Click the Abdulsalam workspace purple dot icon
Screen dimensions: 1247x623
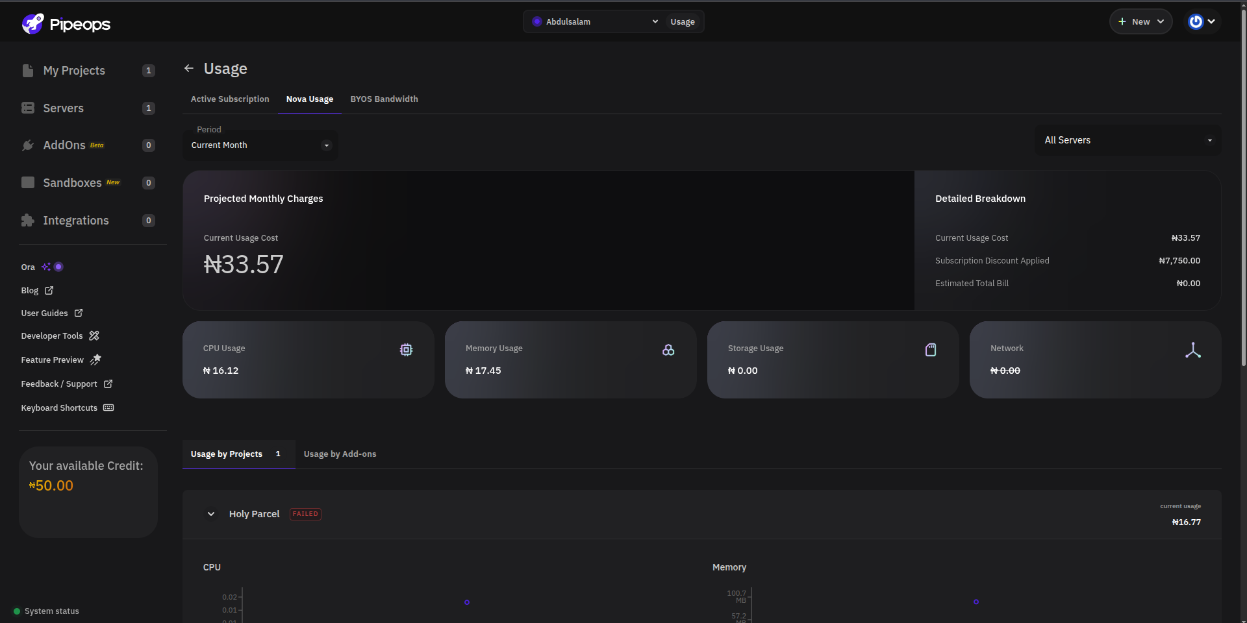tap(536, 21)
